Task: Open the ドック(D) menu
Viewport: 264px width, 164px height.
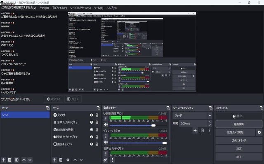Action: click(x=44, y=8)
